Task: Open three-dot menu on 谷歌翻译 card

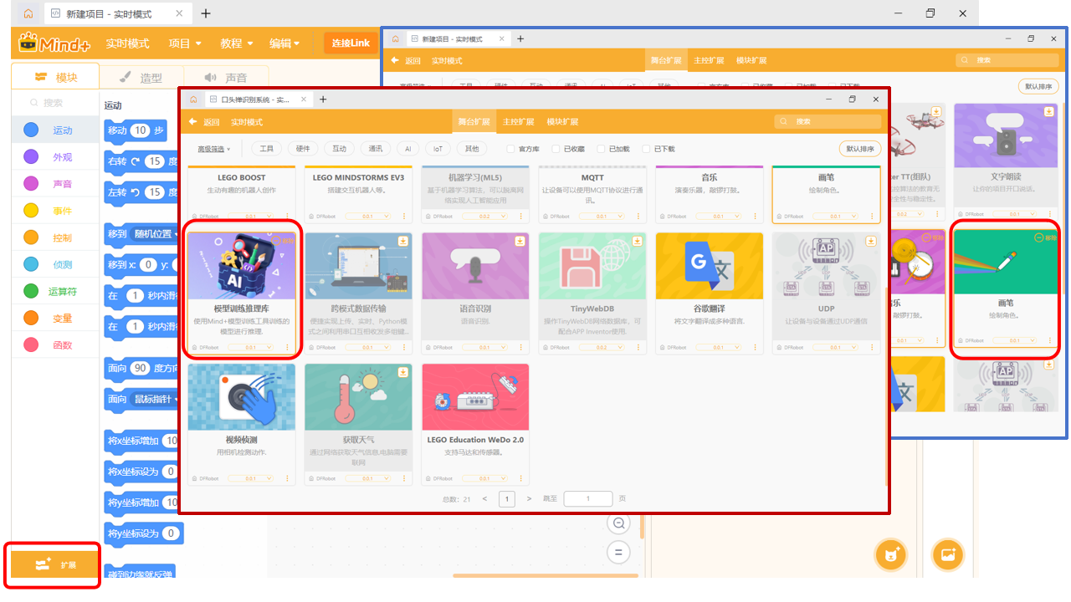Action: tap(755, 347)
